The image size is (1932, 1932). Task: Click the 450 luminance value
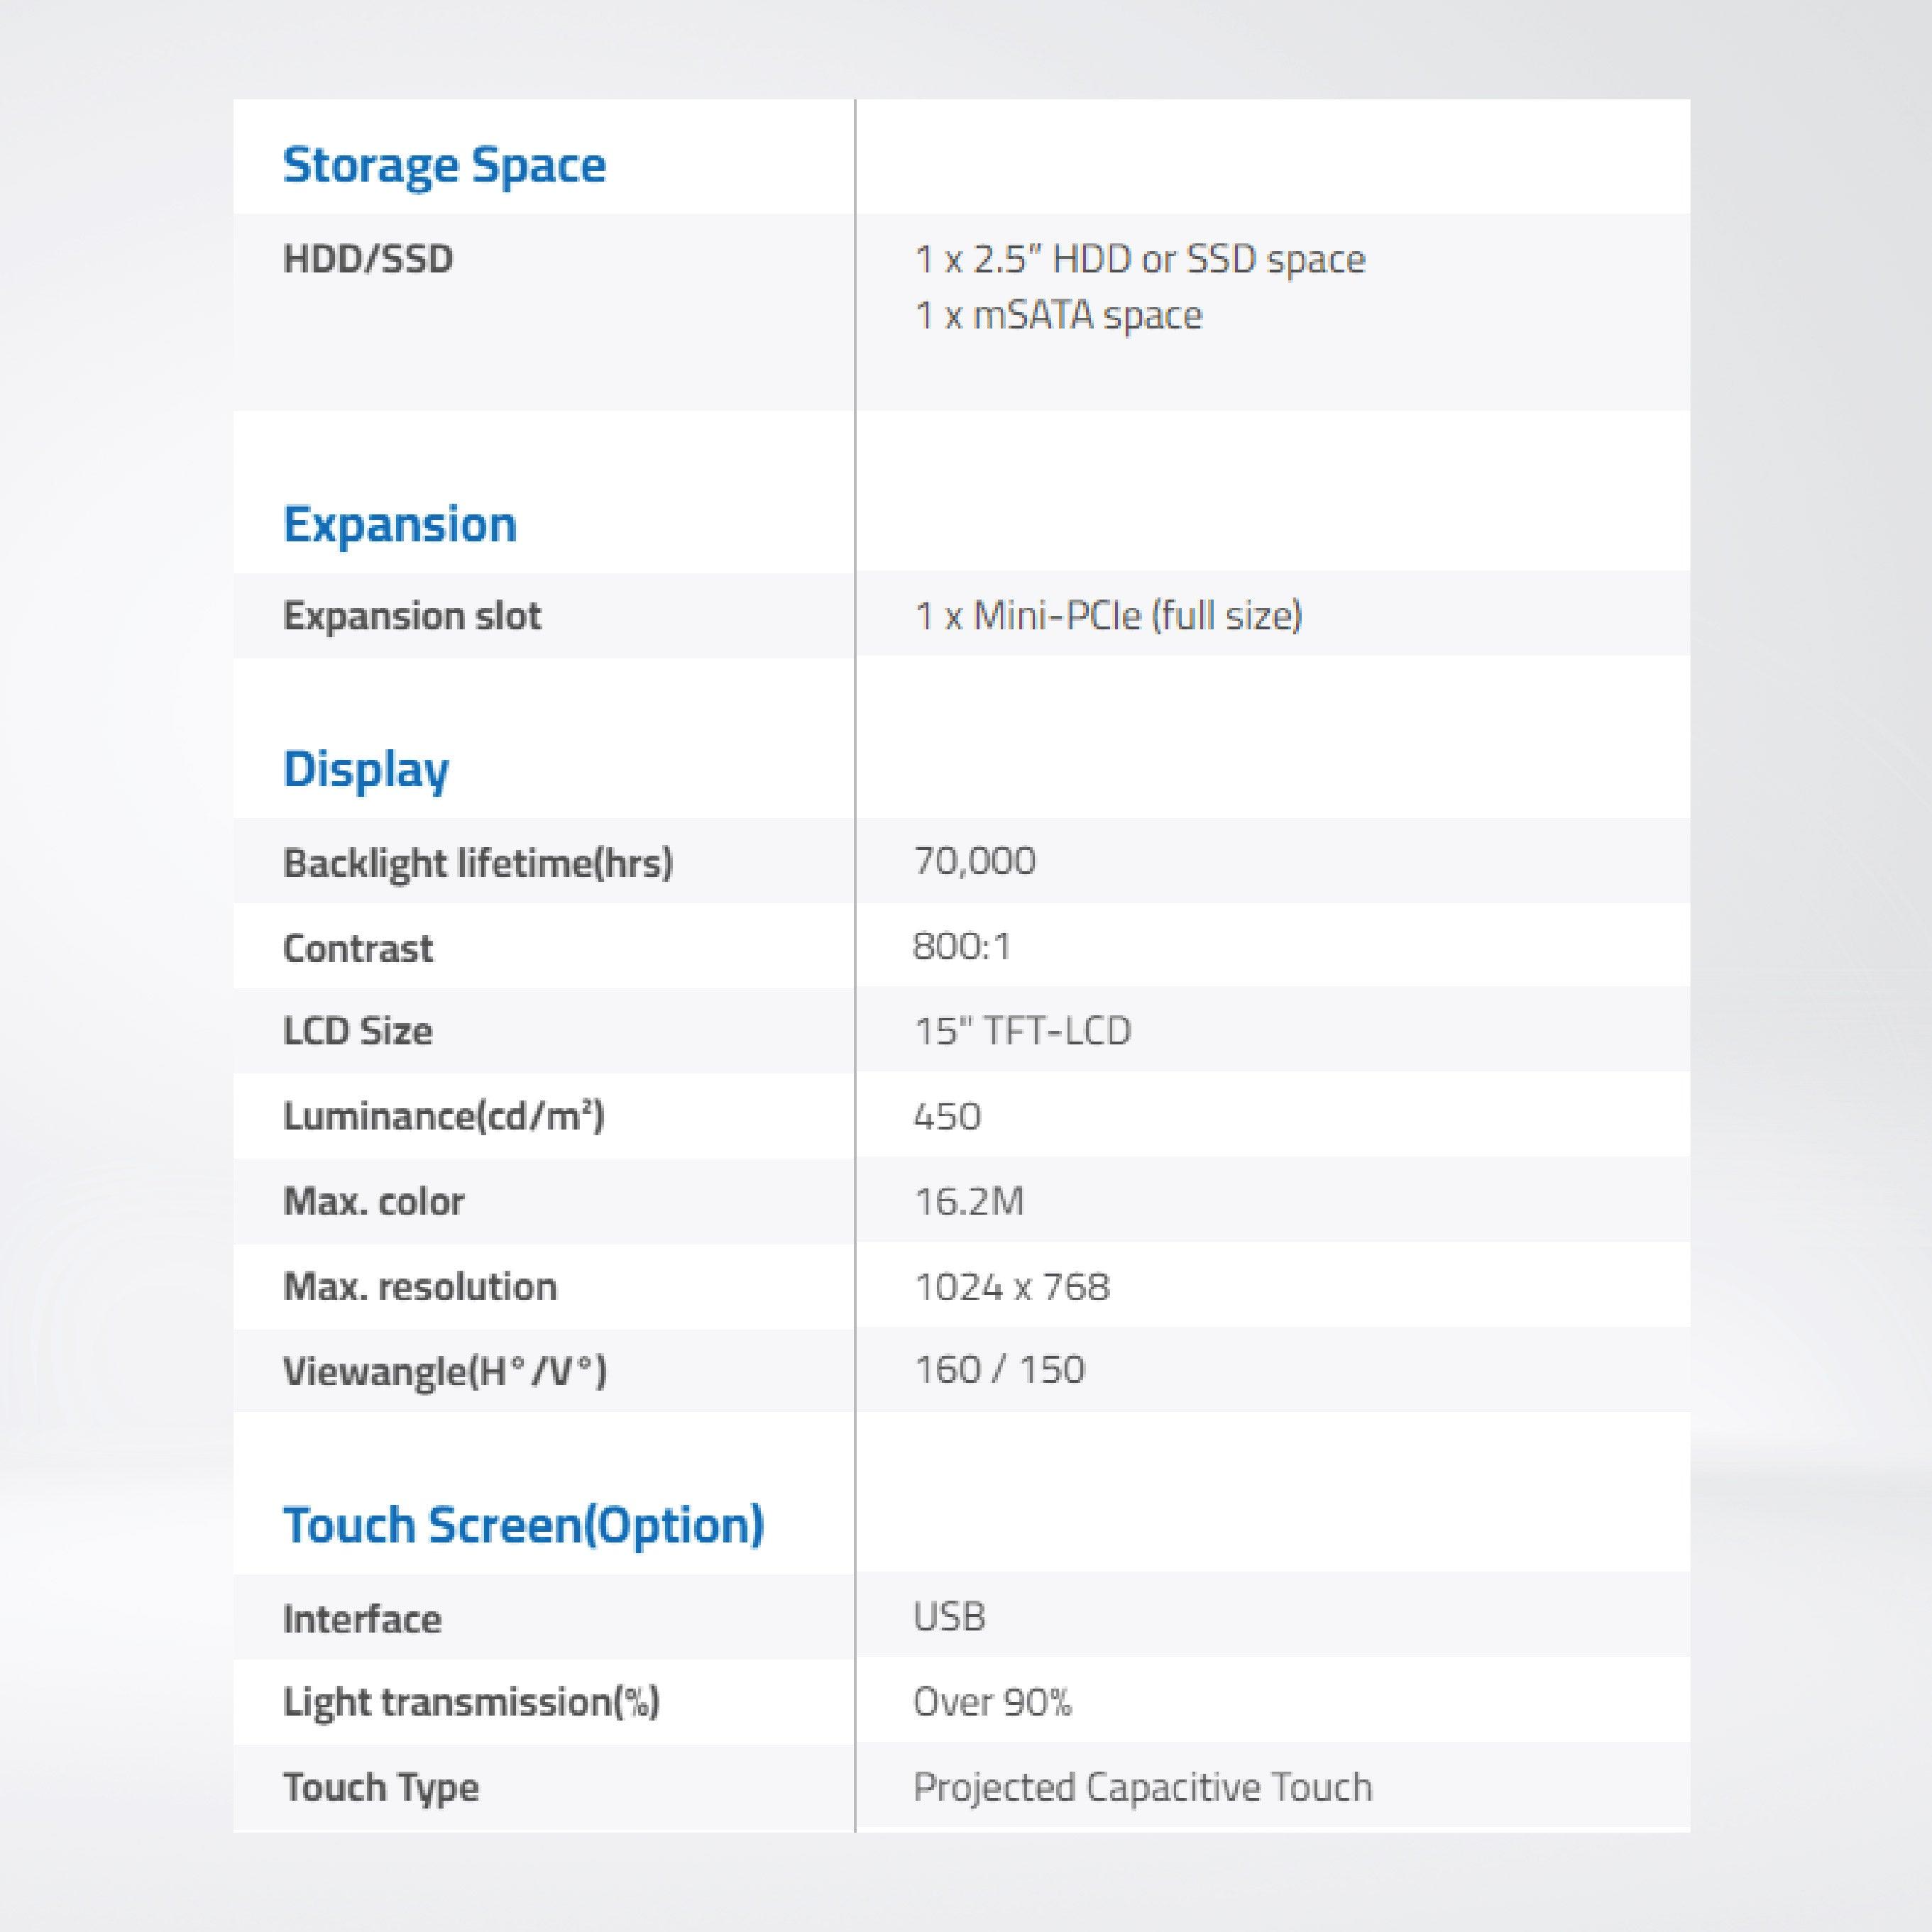click(948, 1116)
